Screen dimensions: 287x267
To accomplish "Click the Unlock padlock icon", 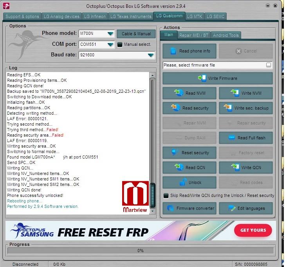I will [x=183, y=182].
